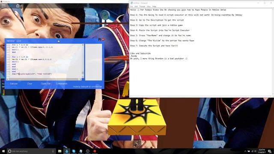Click the network icon in system tray

pos(252,151)
